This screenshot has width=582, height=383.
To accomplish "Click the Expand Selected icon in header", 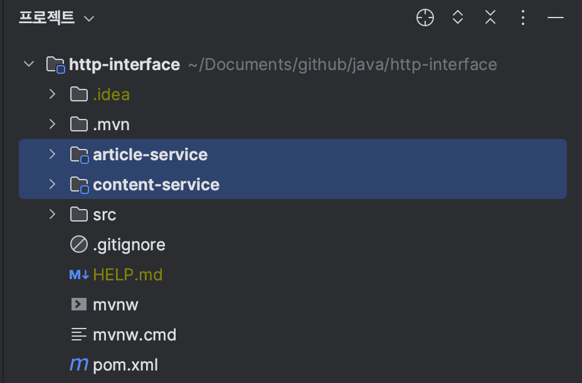I will point(458,18).
